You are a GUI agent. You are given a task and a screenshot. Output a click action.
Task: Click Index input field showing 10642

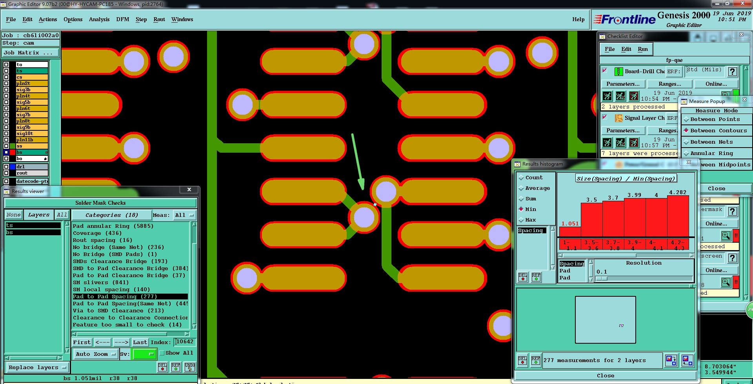(185, 342)
